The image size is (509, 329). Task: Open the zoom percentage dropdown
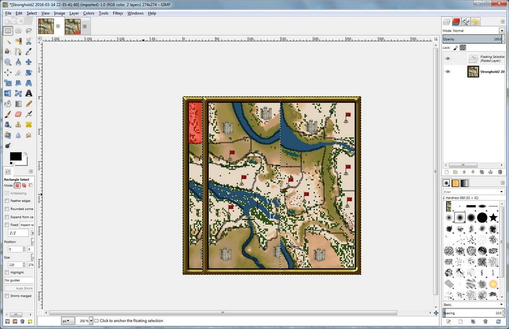pos(91,321)
